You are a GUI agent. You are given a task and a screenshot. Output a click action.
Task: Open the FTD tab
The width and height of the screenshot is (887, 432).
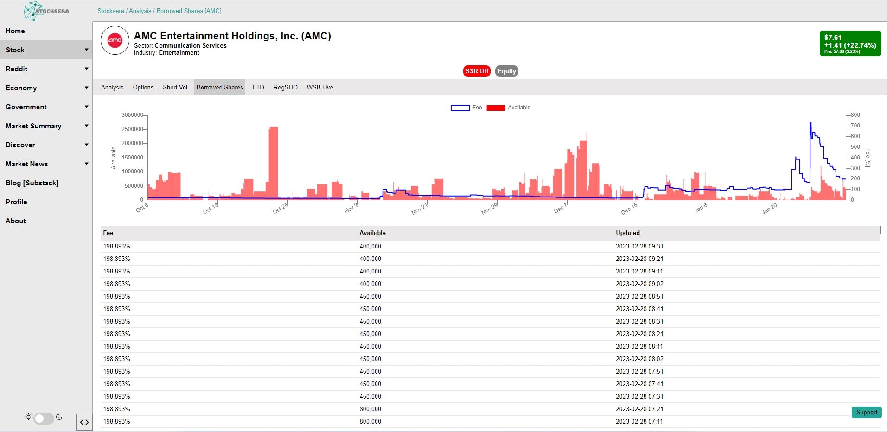pos(258,87)
